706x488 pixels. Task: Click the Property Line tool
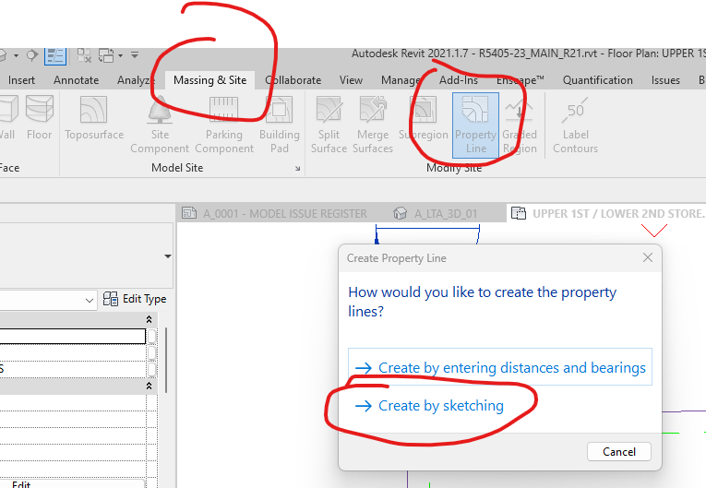[x=475, y=125]
